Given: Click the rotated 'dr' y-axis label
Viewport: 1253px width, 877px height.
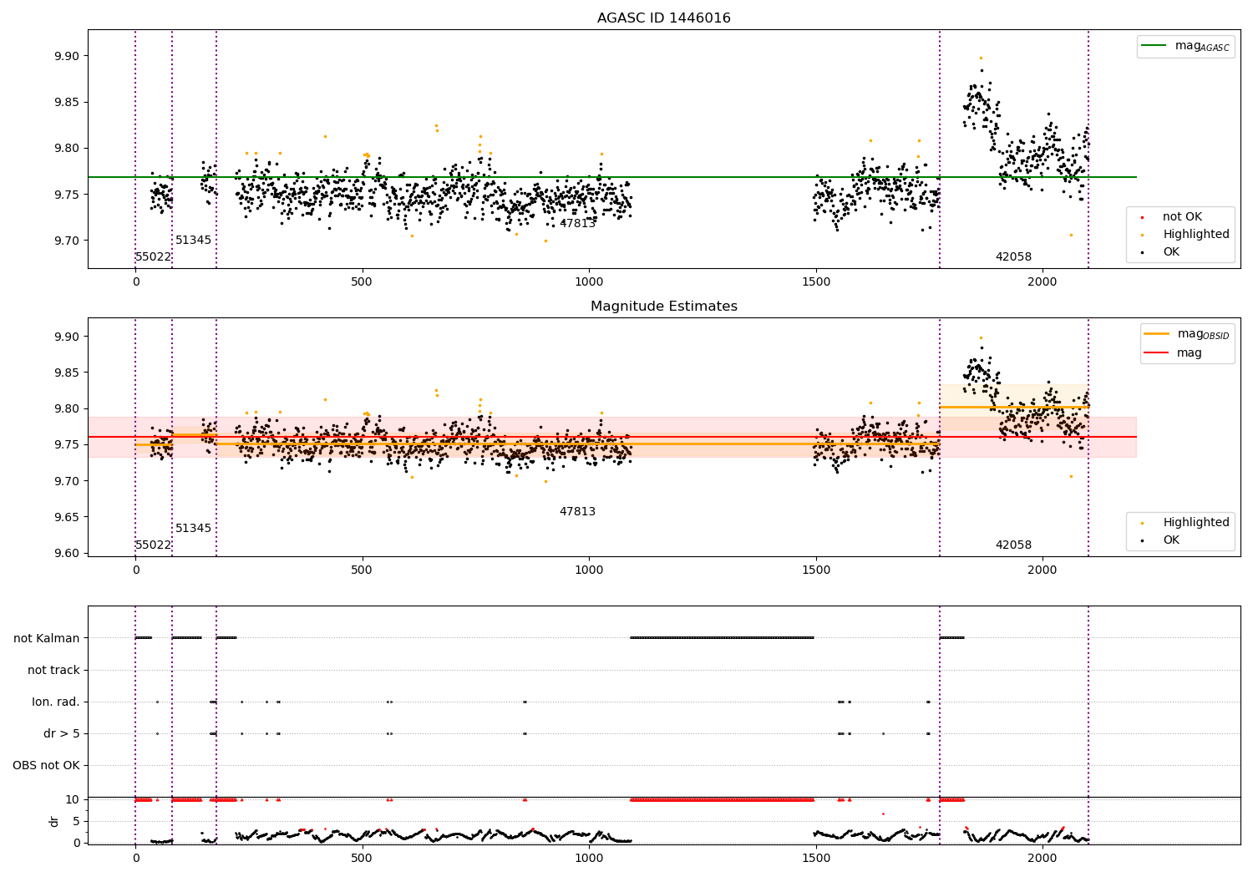Looking at the screenshot, I should point(54,821).
